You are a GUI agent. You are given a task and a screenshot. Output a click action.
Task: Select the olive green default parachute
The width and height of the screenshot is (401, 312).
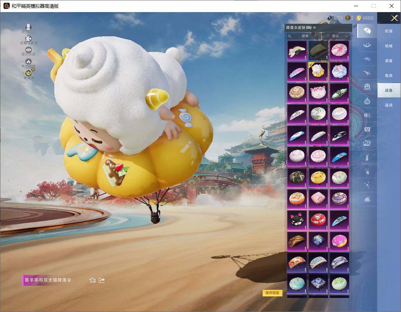(x=318, y=50)
